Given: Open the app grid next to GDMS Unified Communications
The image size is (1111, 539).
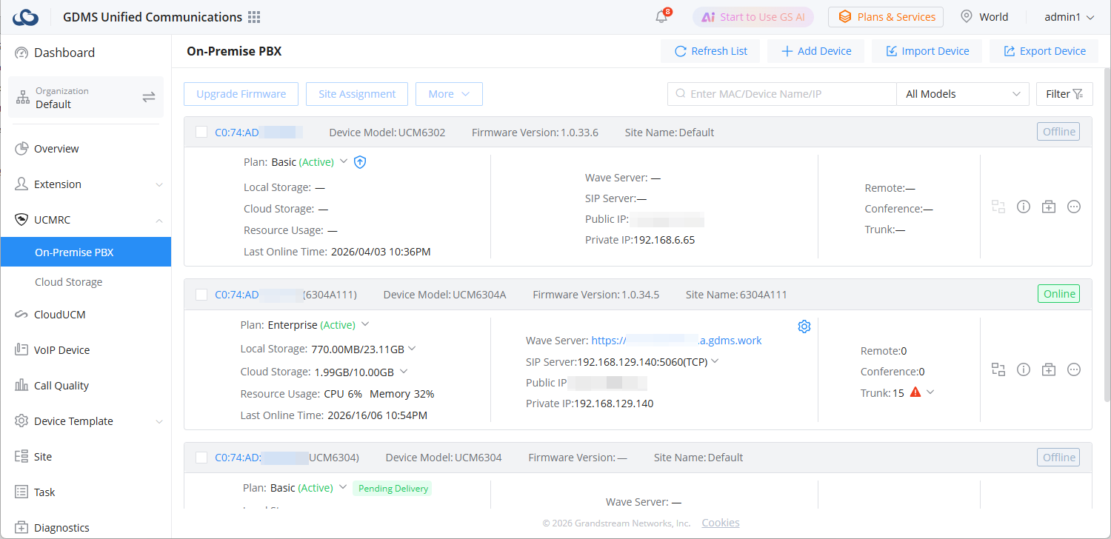Looking at the screenshot, I should click(254, 17).
